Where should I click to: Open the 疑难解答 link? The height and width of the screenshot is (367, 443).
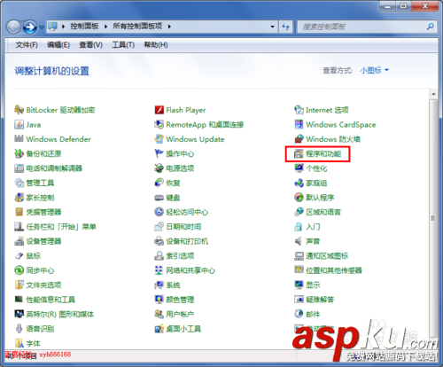point(320,300)
